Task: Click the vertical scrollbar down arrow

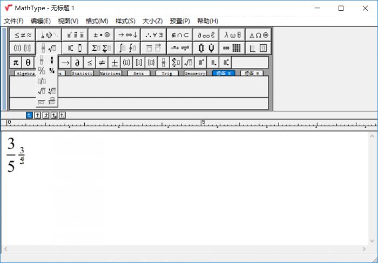Action: [x=372, y=241]
